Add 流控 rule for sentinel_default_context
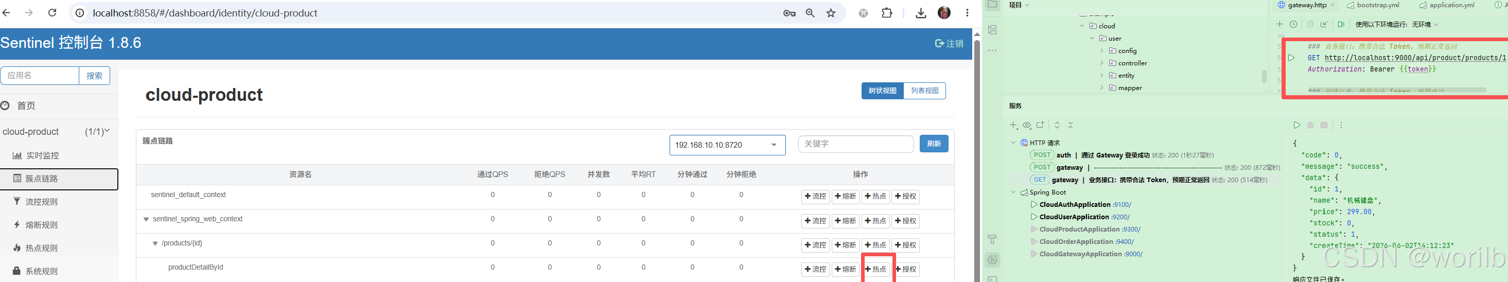This screenshot has height=282, width=1508. pos(815,197)
